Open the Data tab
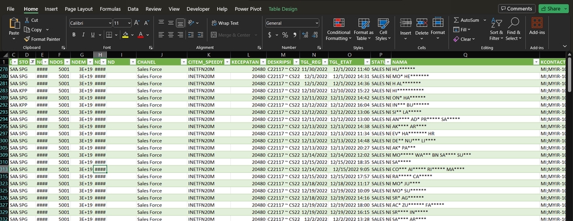This screenshot has width=573, height=221. pyautogui.click(x=133, y=9)
